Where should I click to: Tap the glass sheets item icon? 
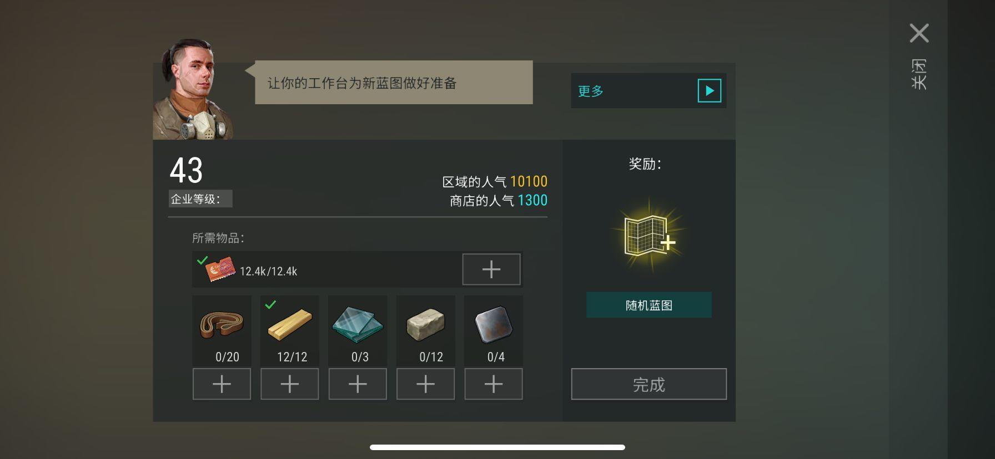[x=358, y=325]
